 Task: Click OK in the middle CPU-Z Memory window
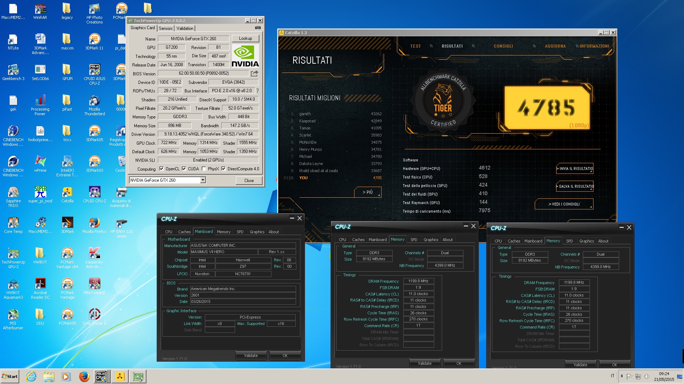point(459,363)
